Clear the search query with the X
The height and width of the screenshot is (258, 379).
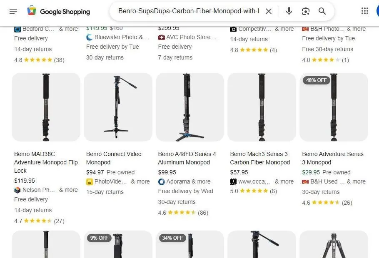(269, 11)
